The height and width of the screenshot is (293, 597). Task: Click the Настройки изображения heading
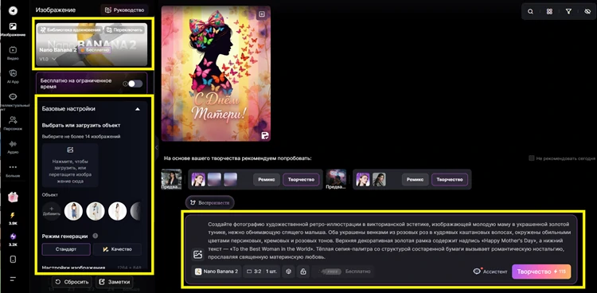[73, 268]
